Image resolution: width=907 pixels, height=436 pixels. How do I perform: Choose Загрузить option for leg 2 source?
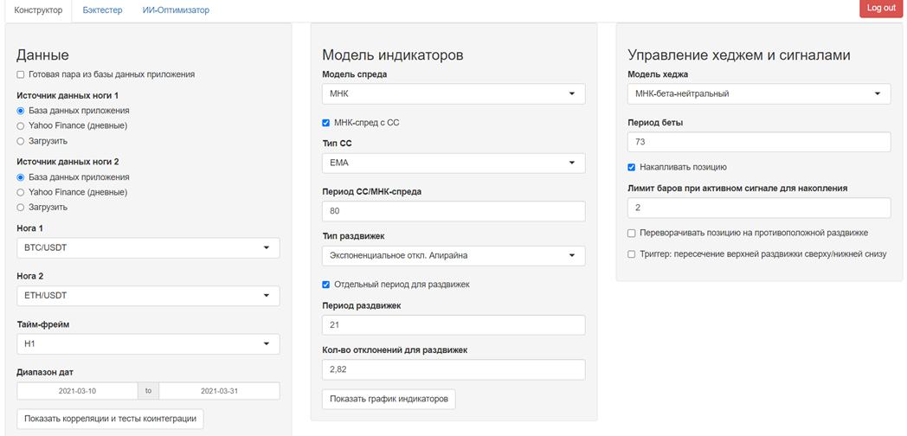point(21,207)
